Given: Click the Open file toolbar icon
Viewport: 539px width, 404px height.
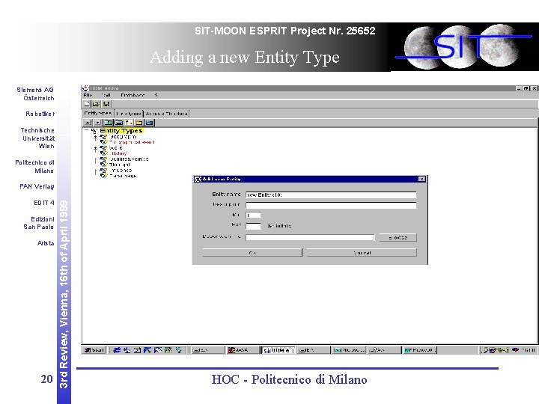Looking at the screenshot, I should click(x=97, y=103).
